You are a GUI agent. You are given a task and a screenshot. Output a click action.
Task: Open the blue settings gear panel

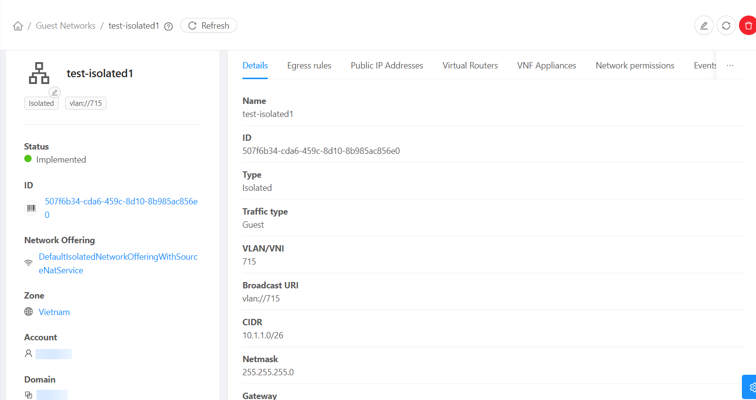pyautogui.click(x=751, y=387)
